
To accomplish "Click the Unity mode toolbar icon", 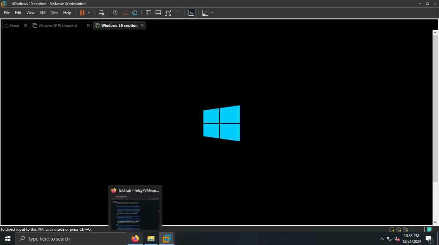I will click(178, 13).
